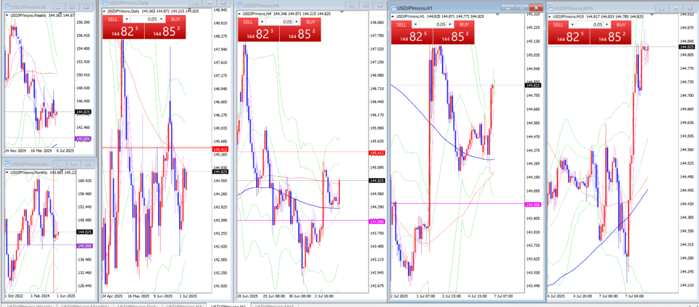Click the SELL button on the H1 chart
This screenshot has height=307, width=699.
pyautogui.click(x=402, y=25)
